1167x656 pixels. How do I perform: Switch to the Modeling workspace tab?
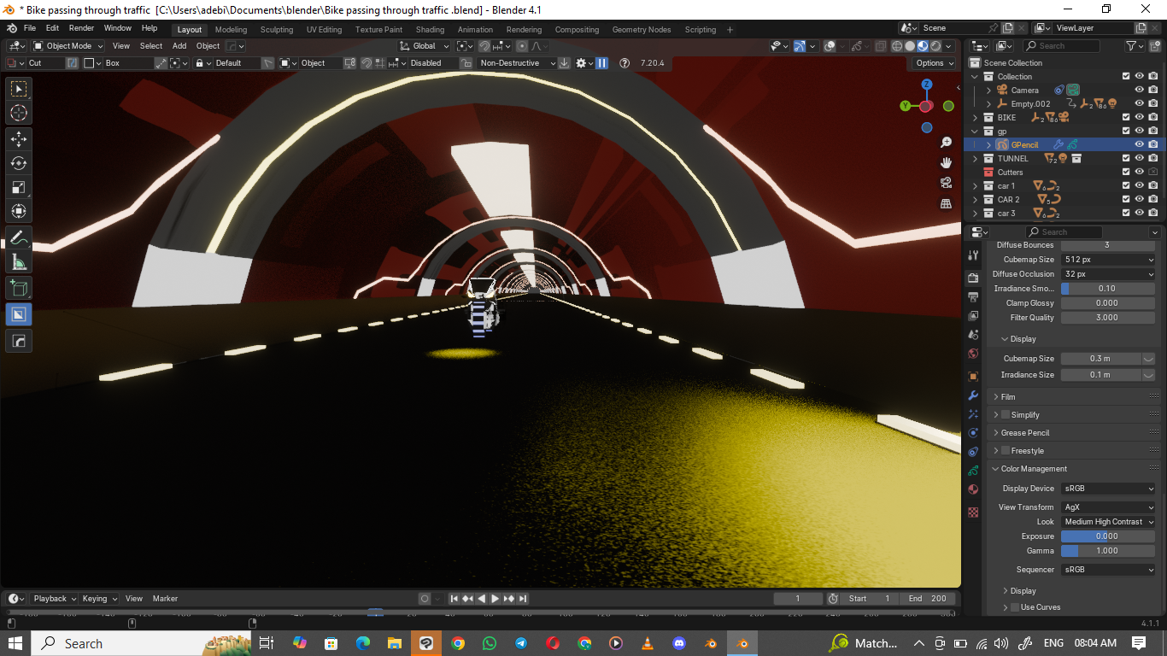pyautogui.click(x=231, y=30)
